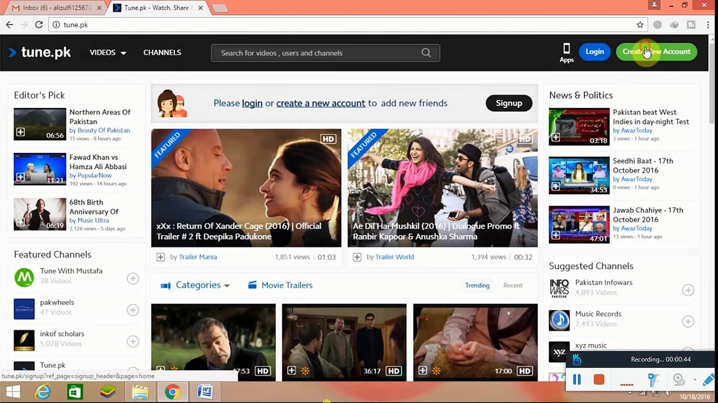
Task: Open the xyz music suggested channel
Action: 591,345
